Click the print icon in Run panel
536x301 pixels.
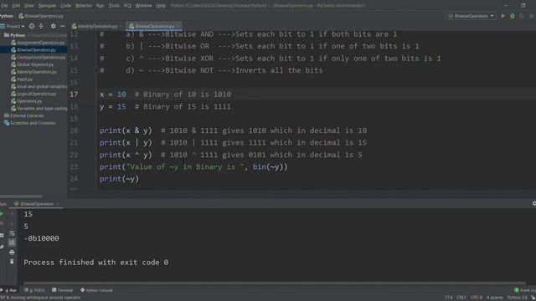[x=12, y=253]
